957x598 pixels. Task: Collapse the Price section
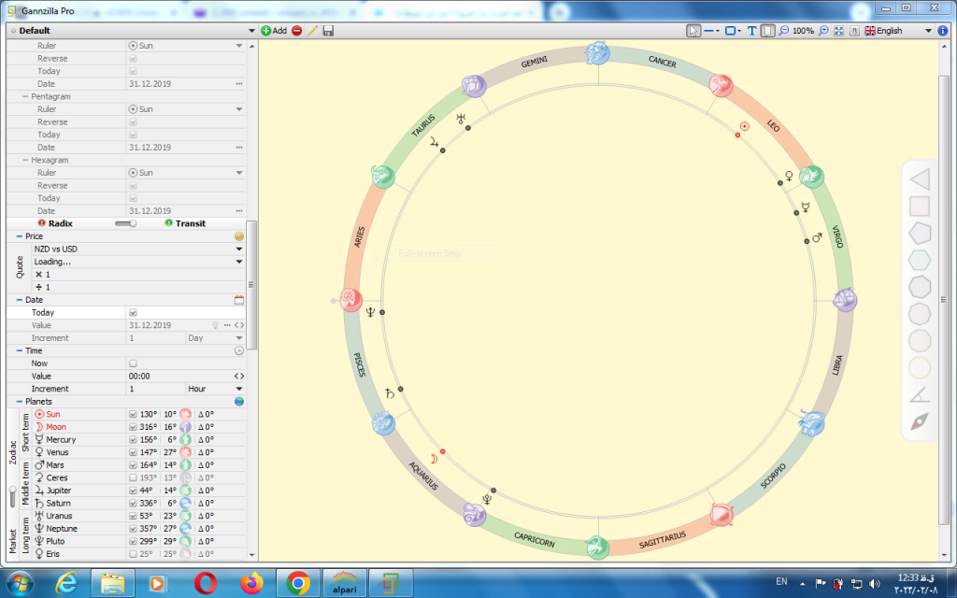click(x=19, y=236)
